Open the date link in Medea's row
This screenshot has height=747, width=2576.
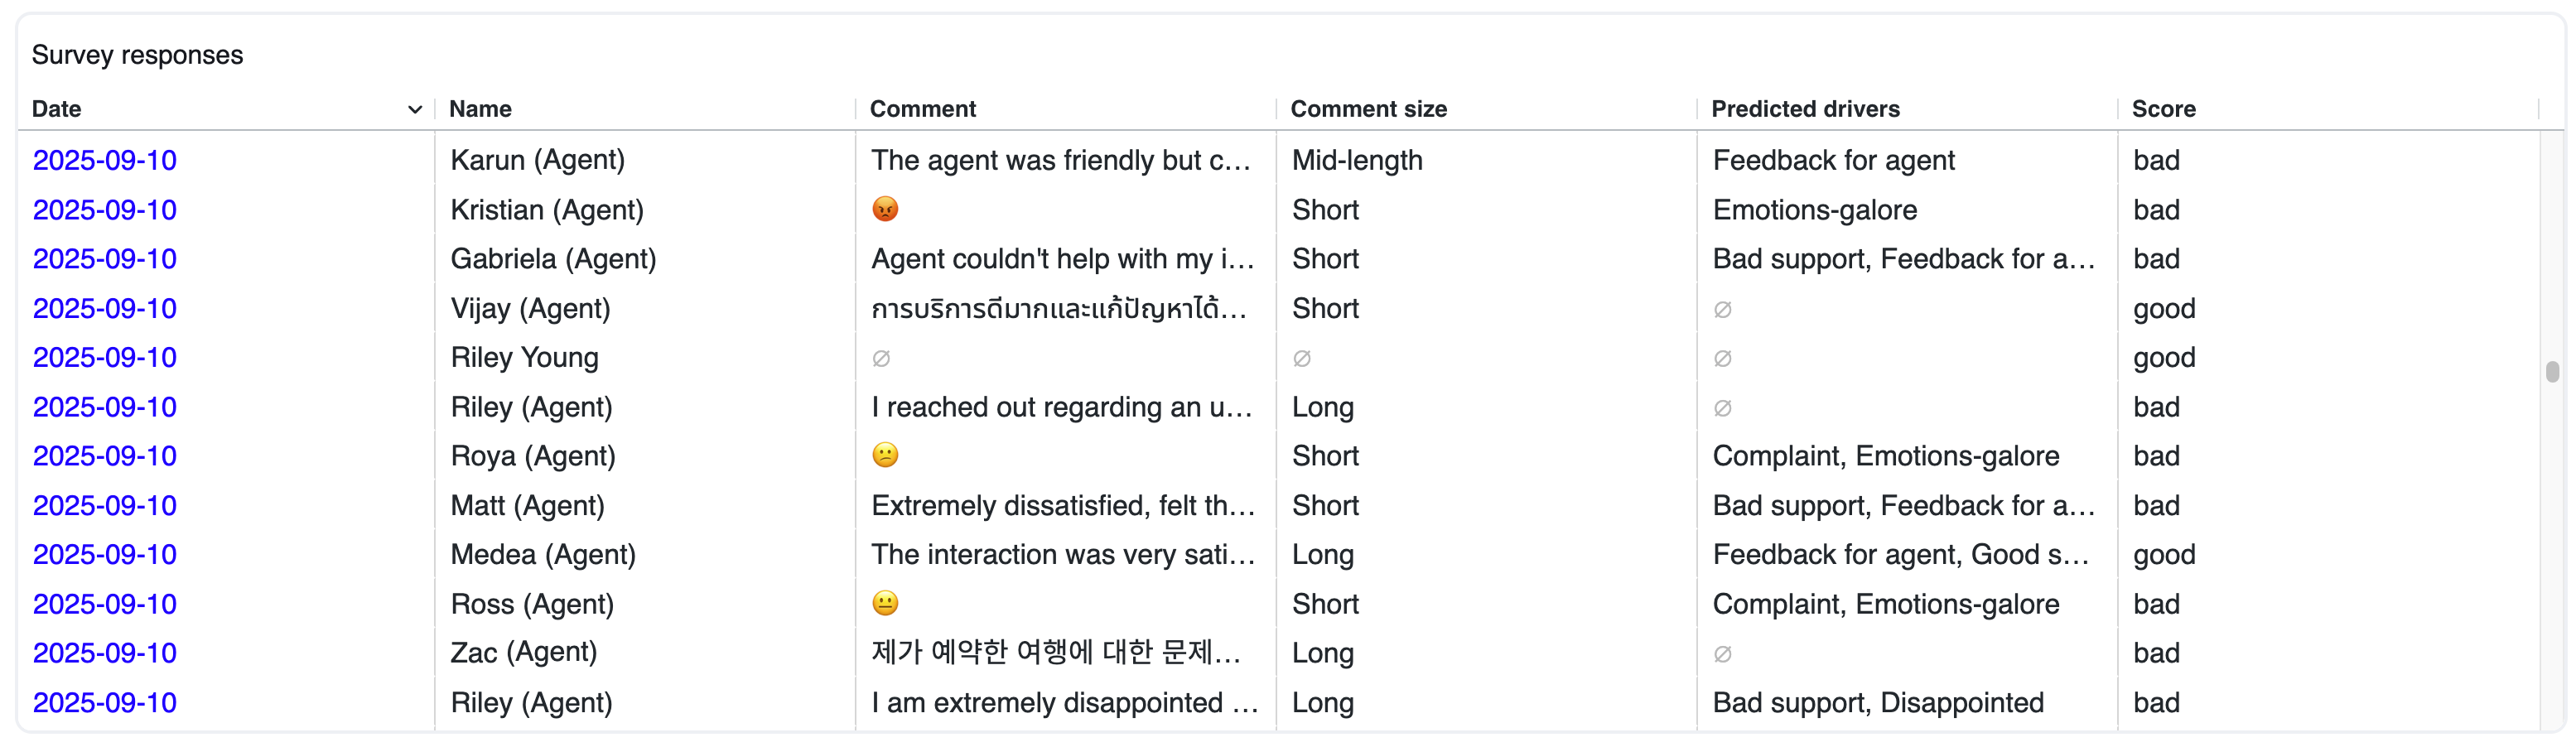(x=105, y=554)
